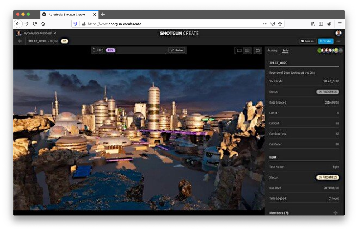Viewport: 358px width, 231px height.
Task: Click the Cut Duration value 63
Action: tap(337, 134)
